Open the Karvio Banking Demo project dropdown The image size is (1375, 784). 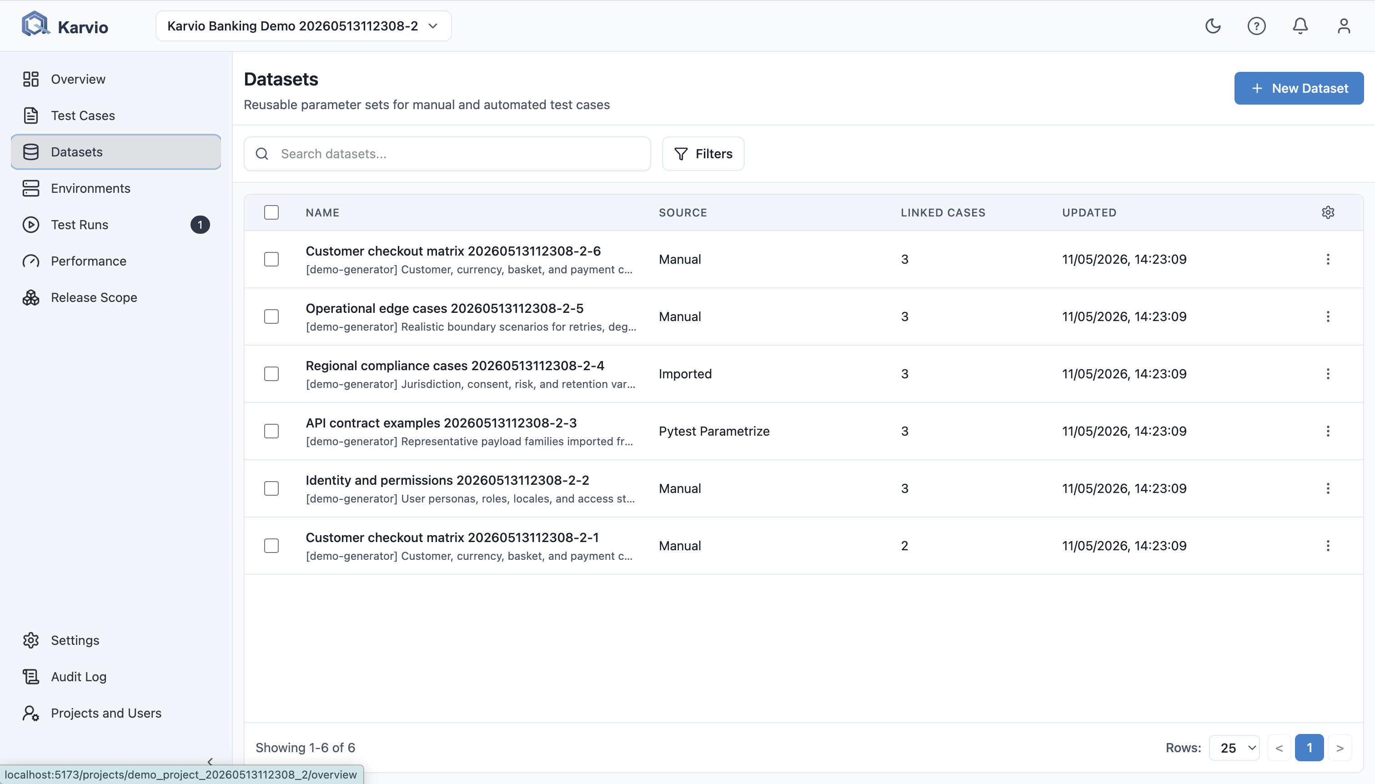coord(303,26)
